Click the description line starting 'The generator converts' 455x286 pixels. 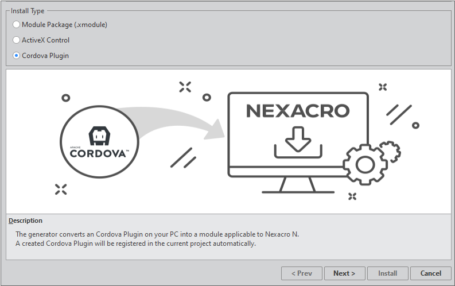click(x=157, y=234)
